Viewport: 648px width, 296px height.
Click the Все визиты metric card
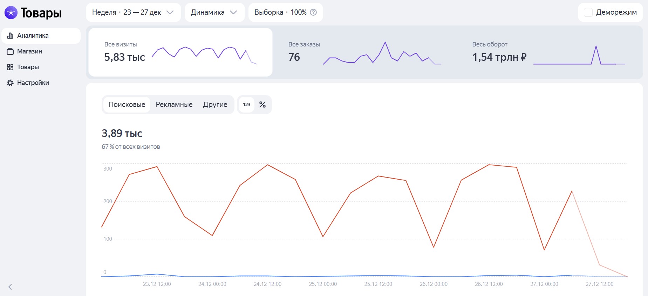pos(180,52)
